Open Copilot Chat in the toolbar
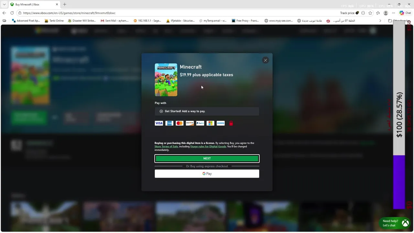This screenshot has width=414, height=233. tap(405, 13)
